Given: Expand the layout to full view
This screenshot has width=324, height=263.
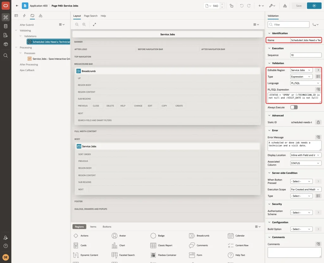Looking at the screenshot, I should pyautogui.click(x=94, y=24).
